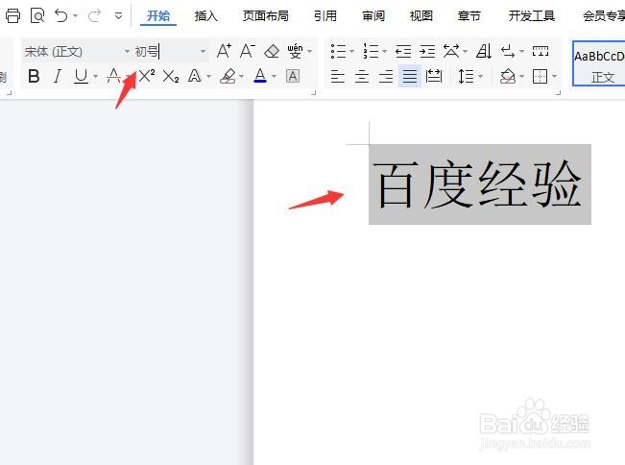Click the Print icon in quick access toolbar
The image size is (625, 465).
[12, 16]
